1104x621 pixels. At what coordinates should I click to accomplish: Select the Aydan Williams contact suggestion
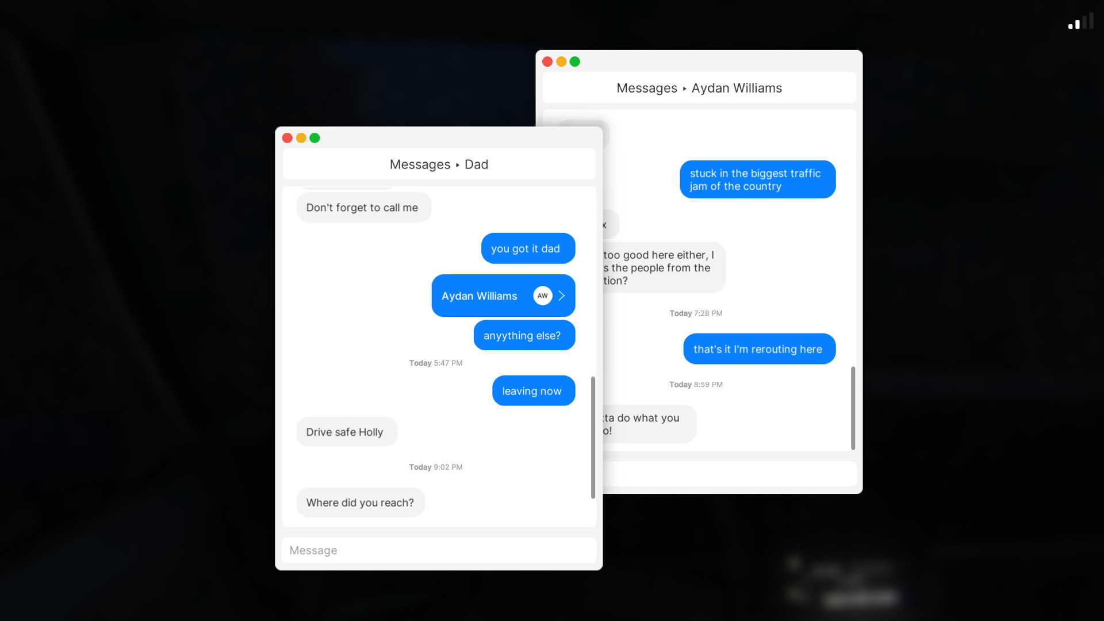502,295
